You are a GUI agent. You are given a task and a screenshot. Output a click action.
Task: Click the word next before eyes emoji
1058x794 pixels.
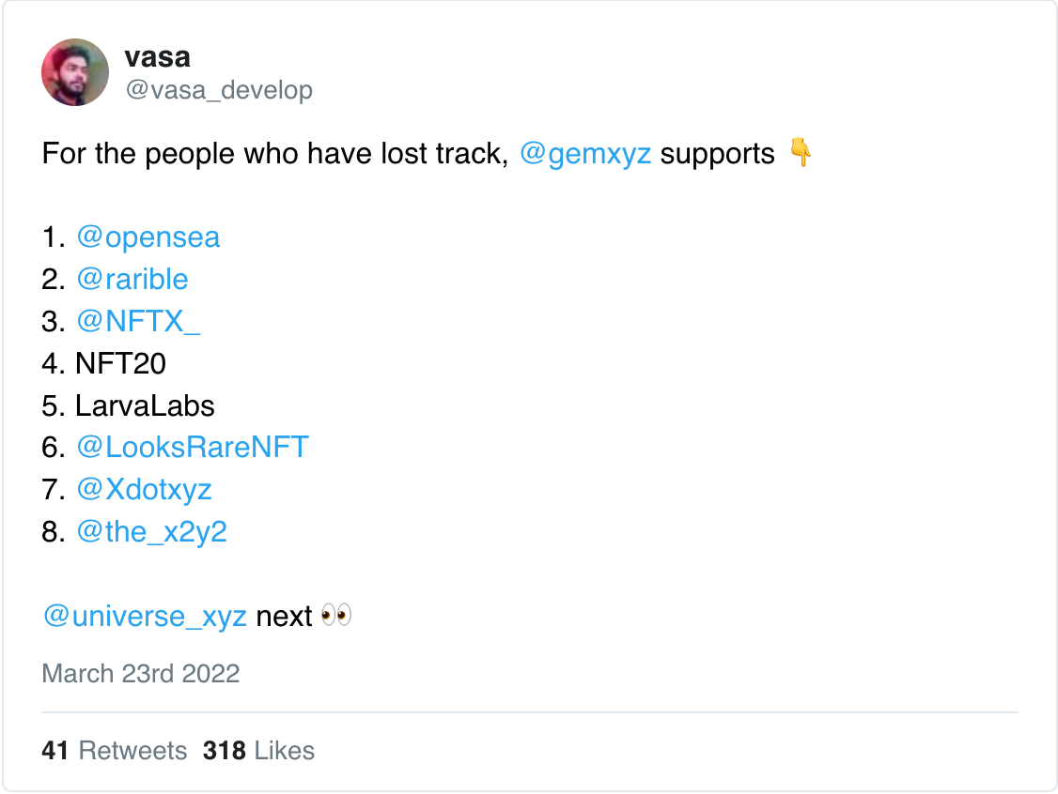click(284, 617)
